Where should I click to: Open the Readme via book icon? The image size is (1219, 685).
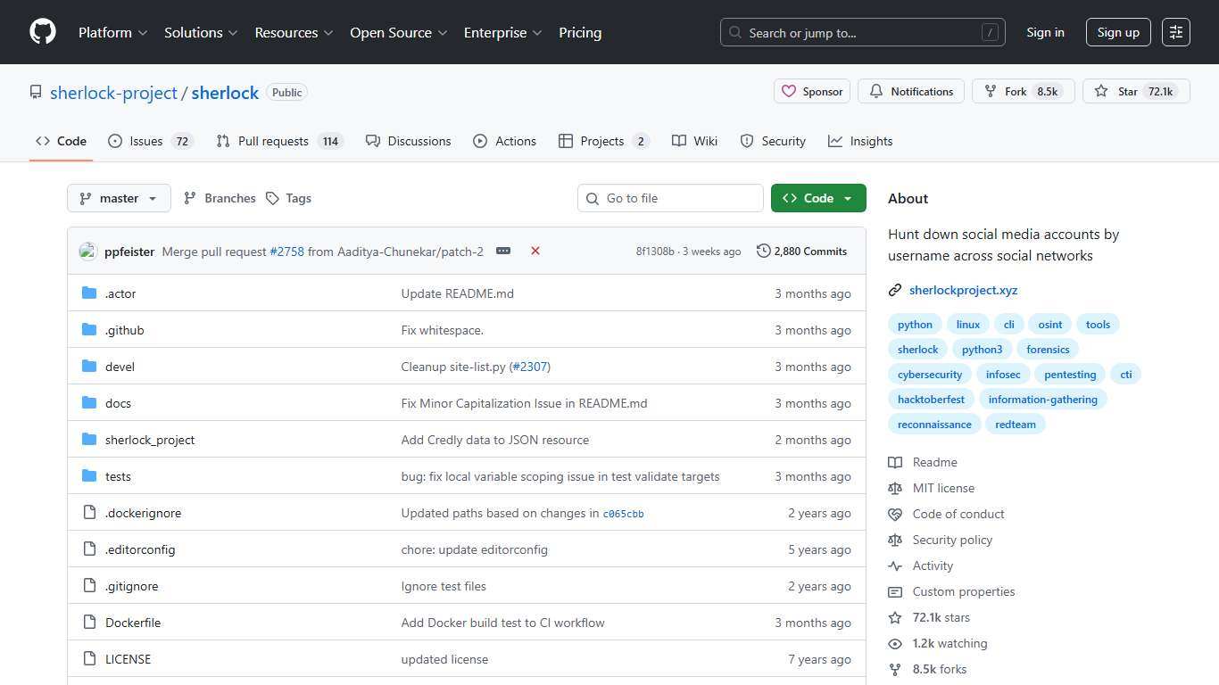[x=895, y=462]
